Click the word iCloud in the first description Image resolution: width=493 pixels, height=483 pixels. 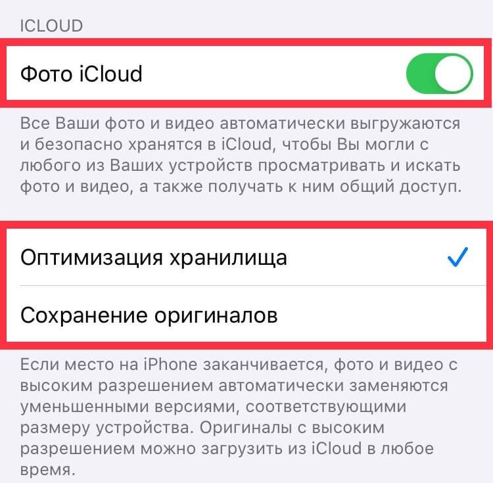click(246, 144)
